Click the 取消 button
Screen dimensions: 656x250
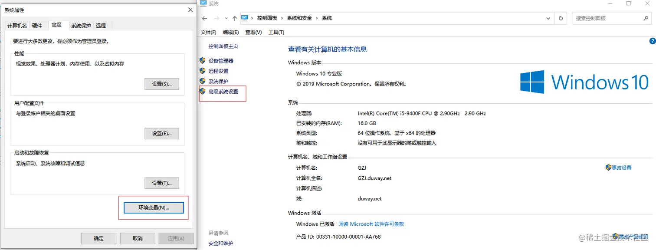pos(138,238)
